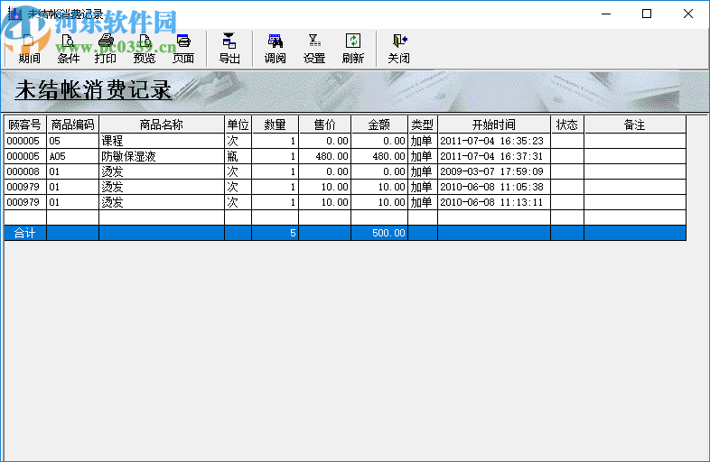Image resolution: width=710 pixels, height=462 pixels.
Task: Click start time 2010-06-08 11:05:38
Action: pyautogui.click(x=494, y=187)
